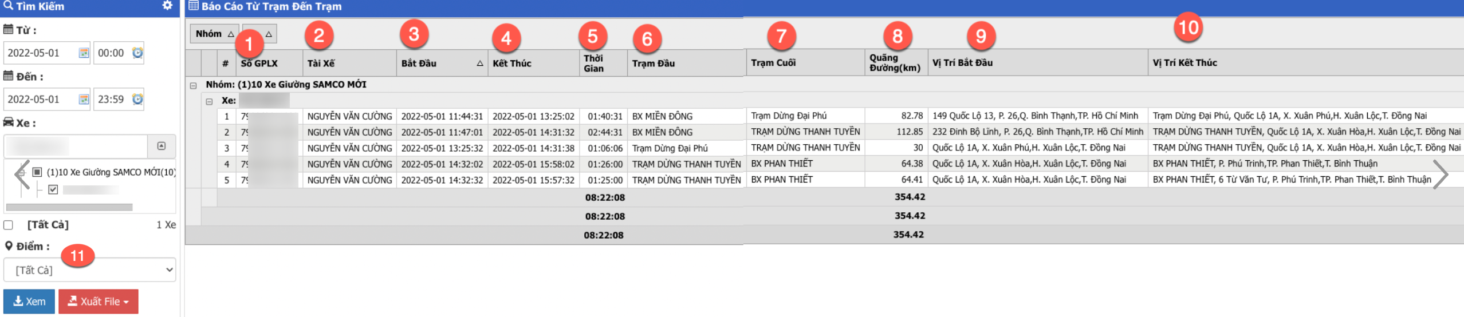Image resolution: width=1464 pixels, height=317 pixels.
Task: Go to previous image with left arrow
Action: pyautogui.click(x=22, y=175)
